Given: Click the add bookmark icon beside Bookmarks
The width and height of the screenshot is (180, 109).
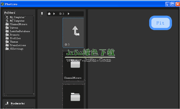Looking at the screenshot, I should (x=7, y=103).
